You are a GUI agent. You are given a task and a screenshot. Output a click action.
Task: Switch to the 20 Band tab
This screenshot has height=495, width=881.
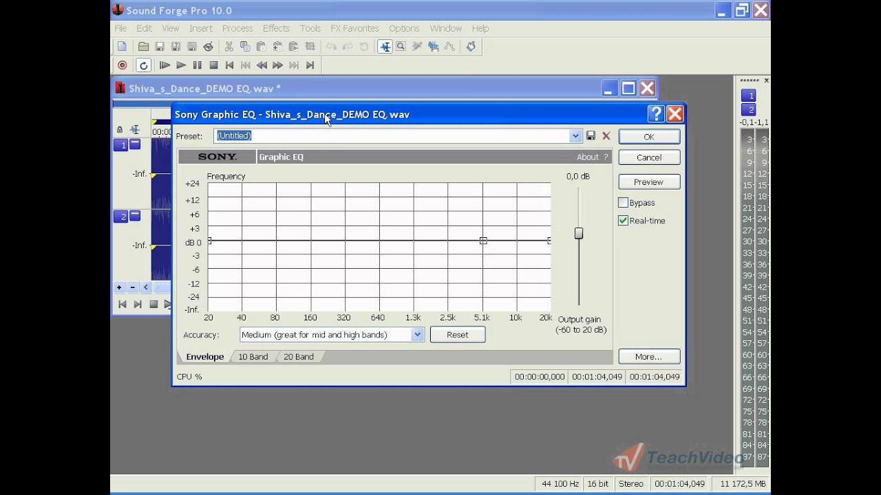tap(299, 357)
